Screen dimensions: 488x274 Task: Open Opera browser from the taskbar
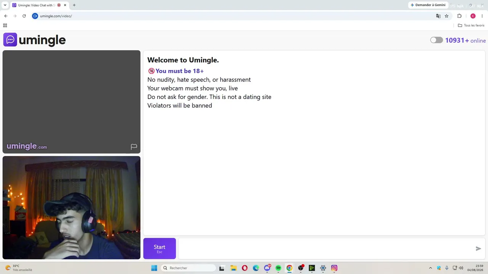coord(245,268)
